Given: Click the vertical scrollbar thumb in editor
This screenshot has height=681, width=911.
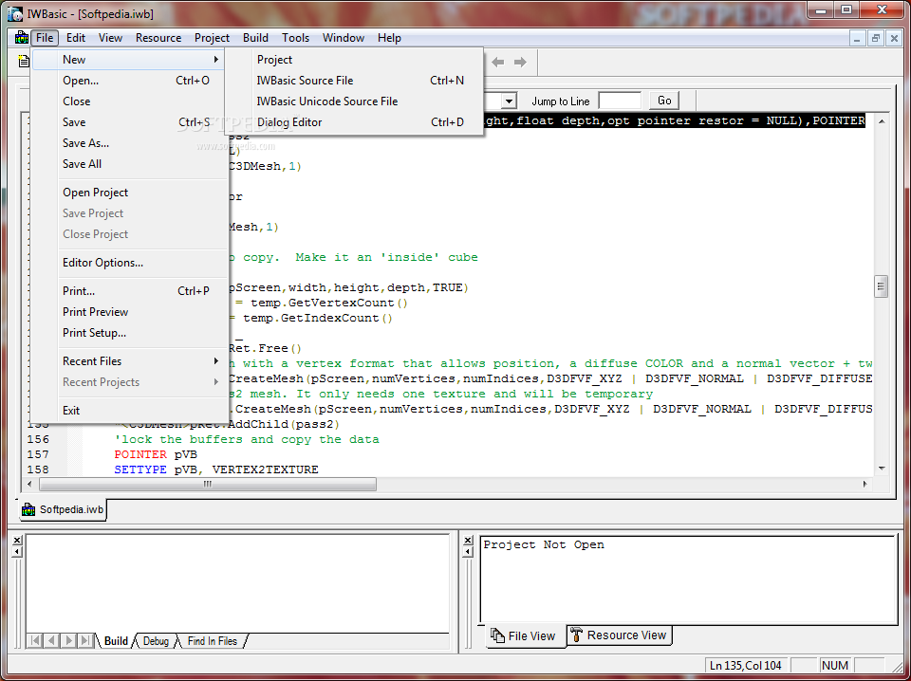Looking at the screenshot, I should tap(882, 286).
